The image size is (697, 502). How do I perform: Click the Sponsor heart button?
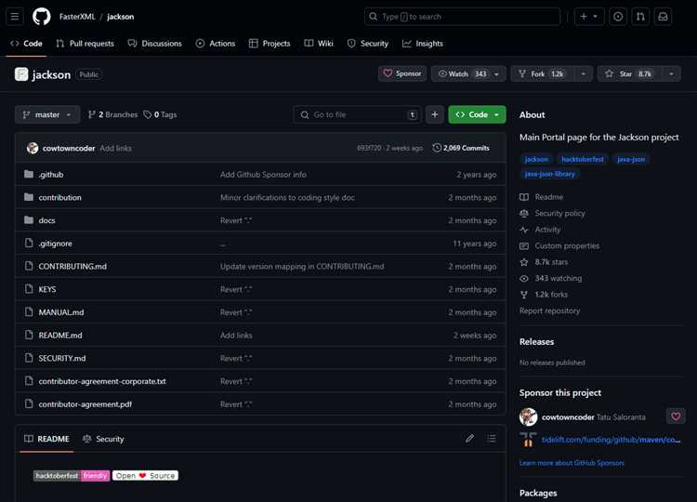[402, 73]
